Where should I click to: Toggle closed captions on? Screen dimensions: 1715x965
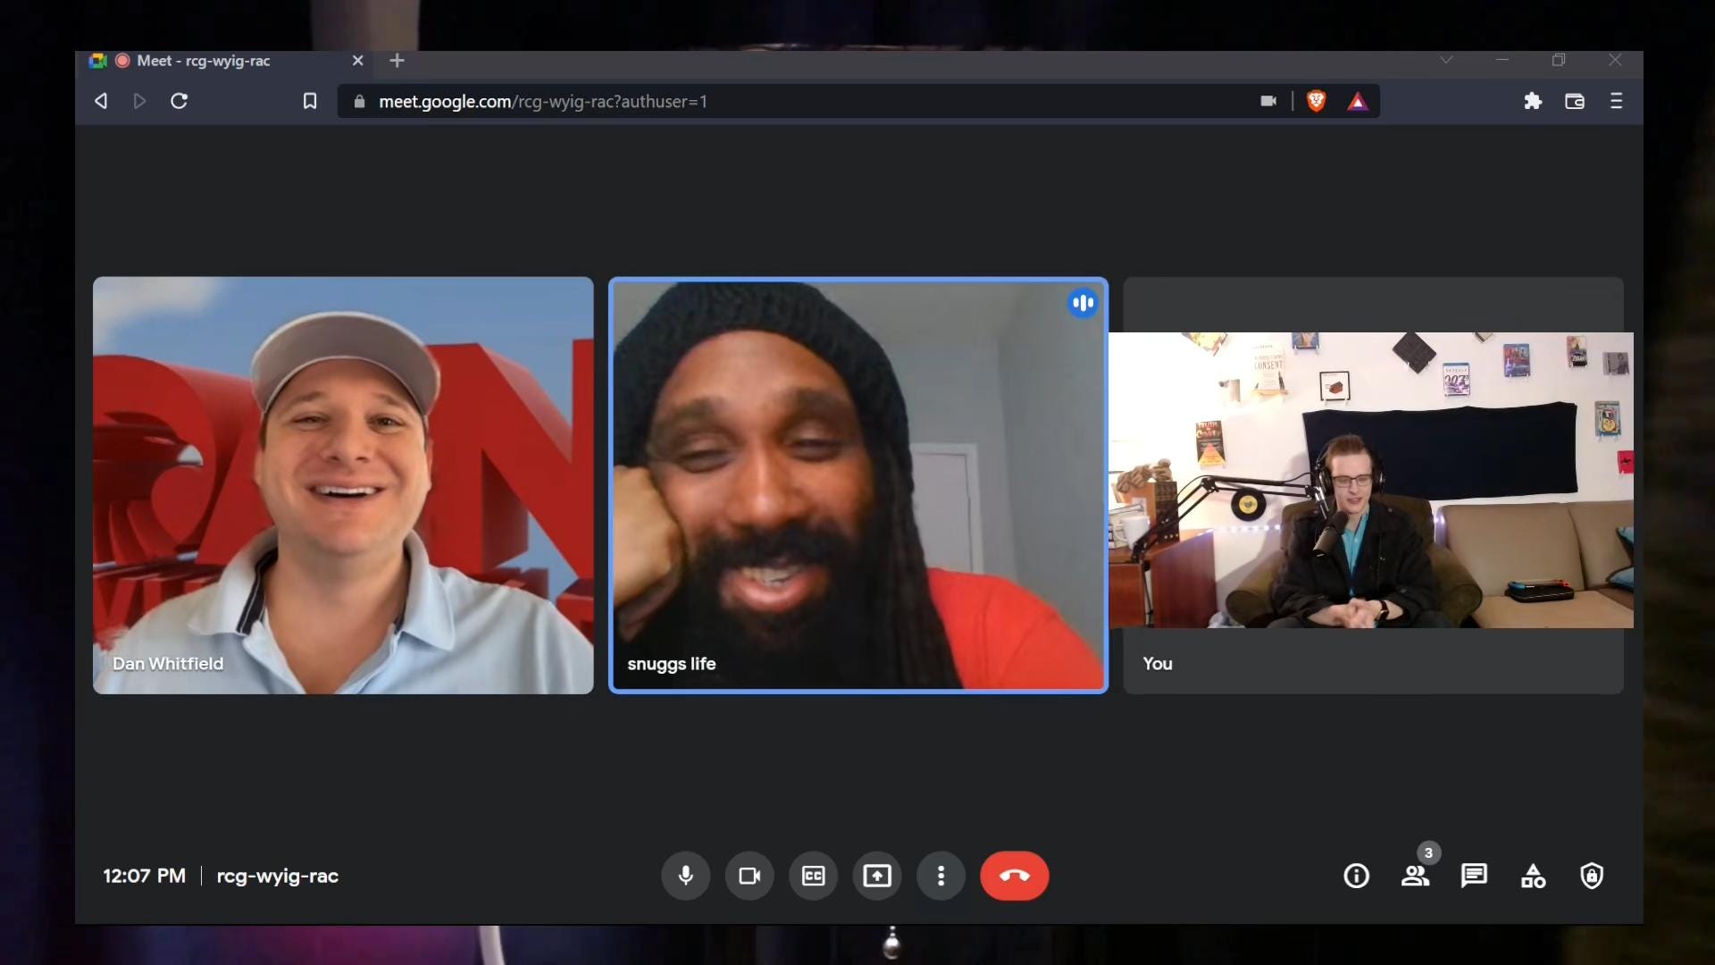pyautogui.click(x=813, y=876)
